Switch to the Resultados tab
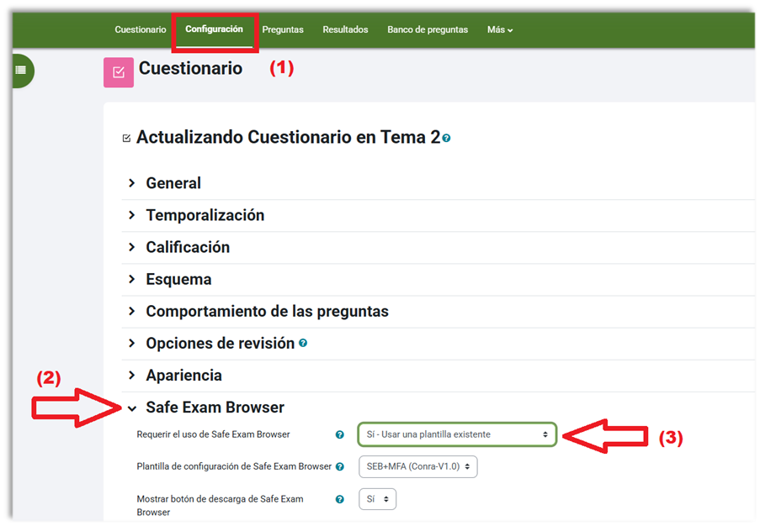Viewport: 760px width, 526px height. pyautogui.click(x=345, y=29)
